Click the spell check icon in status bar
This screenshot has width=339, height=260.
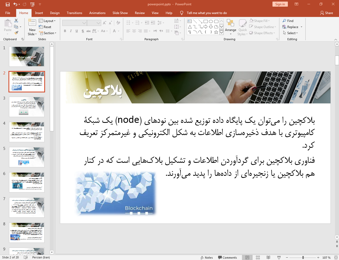(x=26, y=257)
